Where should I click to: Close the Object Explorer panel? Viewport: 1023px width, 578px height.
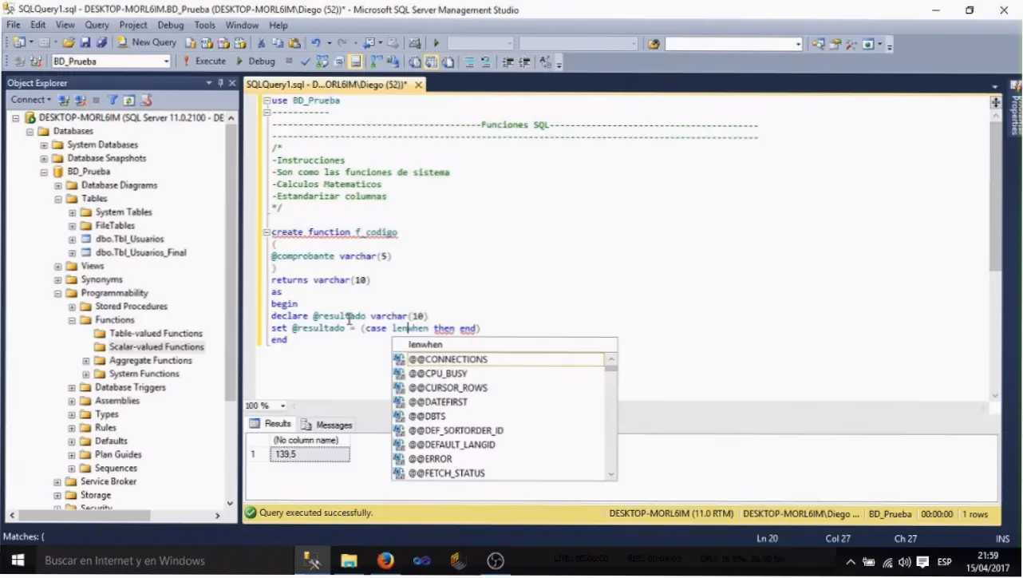coord(232,83)
